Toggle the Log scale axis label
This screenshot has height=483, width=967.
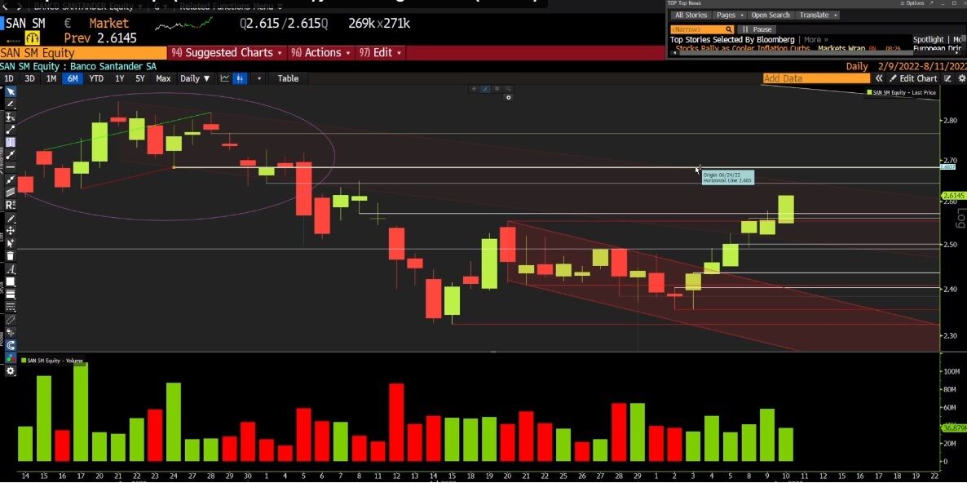click(x=960, y=217)
